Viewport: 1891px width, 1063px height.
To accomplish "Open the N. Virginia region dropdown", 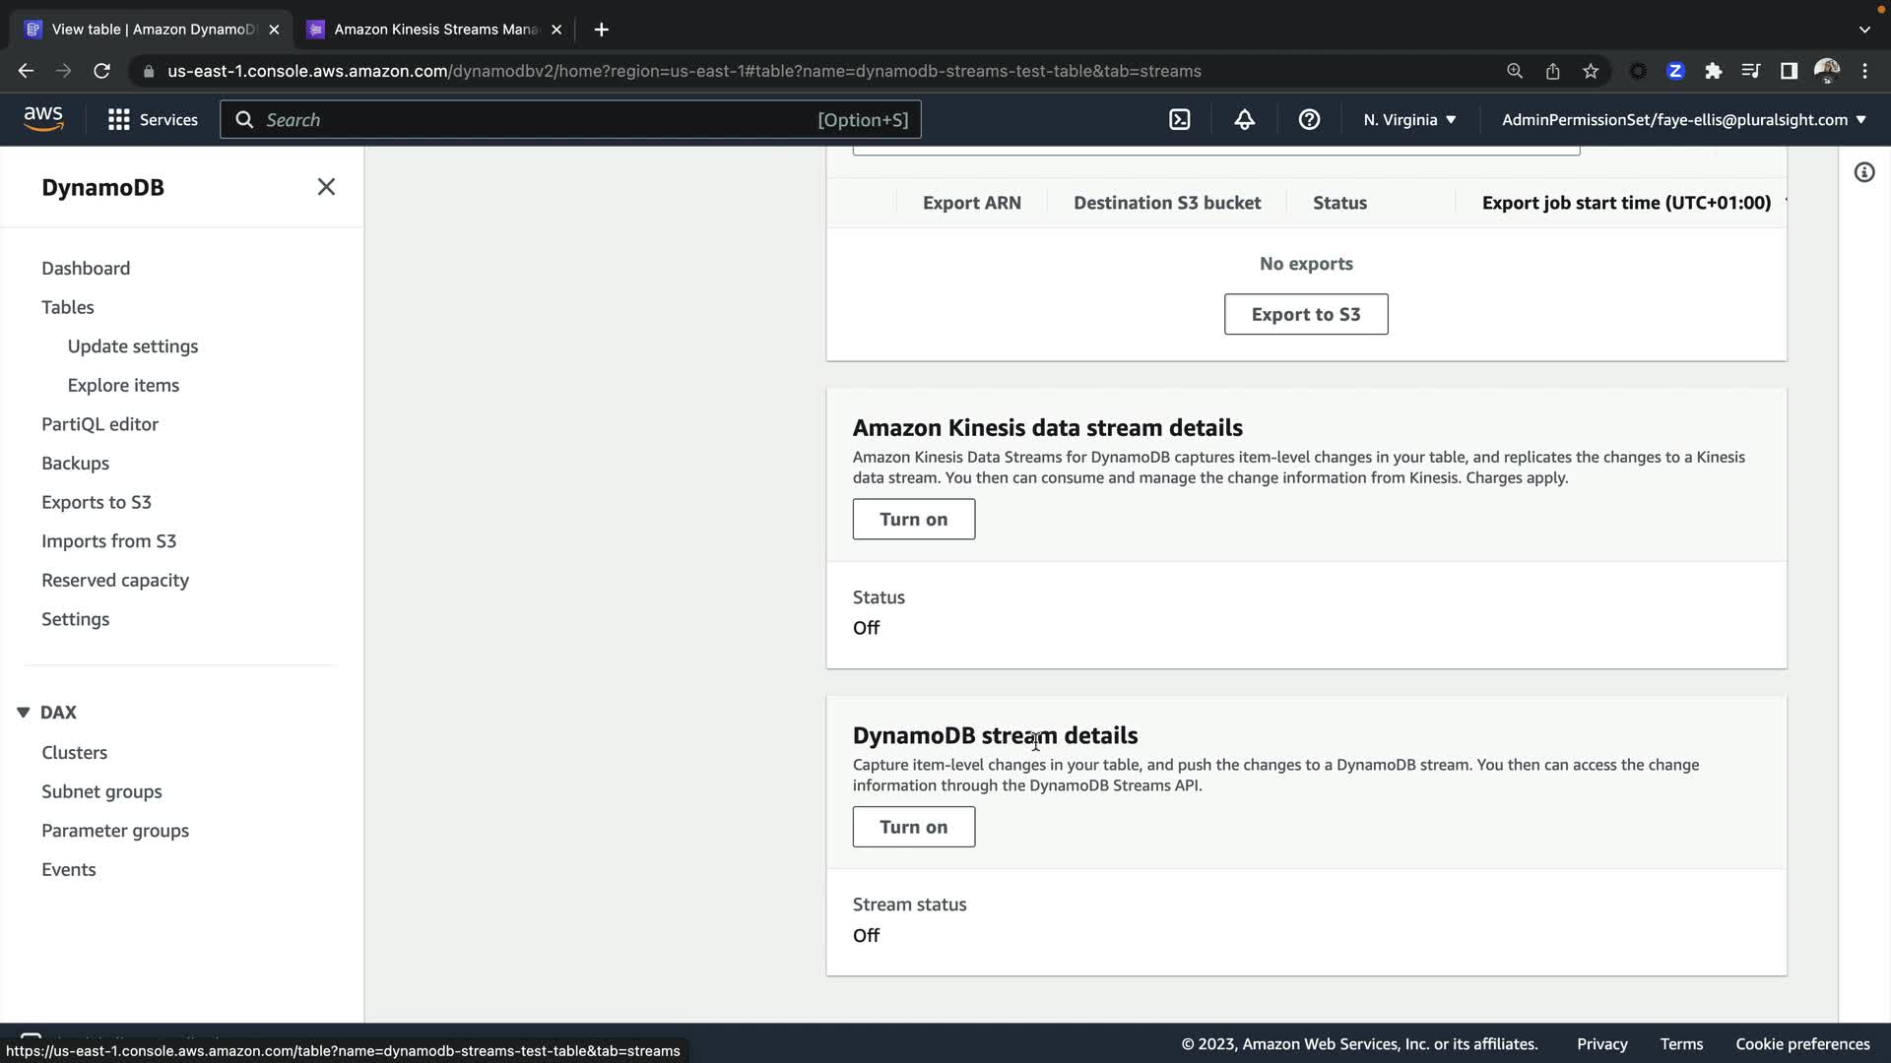I will [1409, 120].
